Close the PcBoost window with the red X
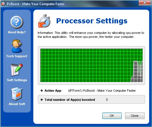The width and height of the screenshot is (152, 127). click(145, 3)
